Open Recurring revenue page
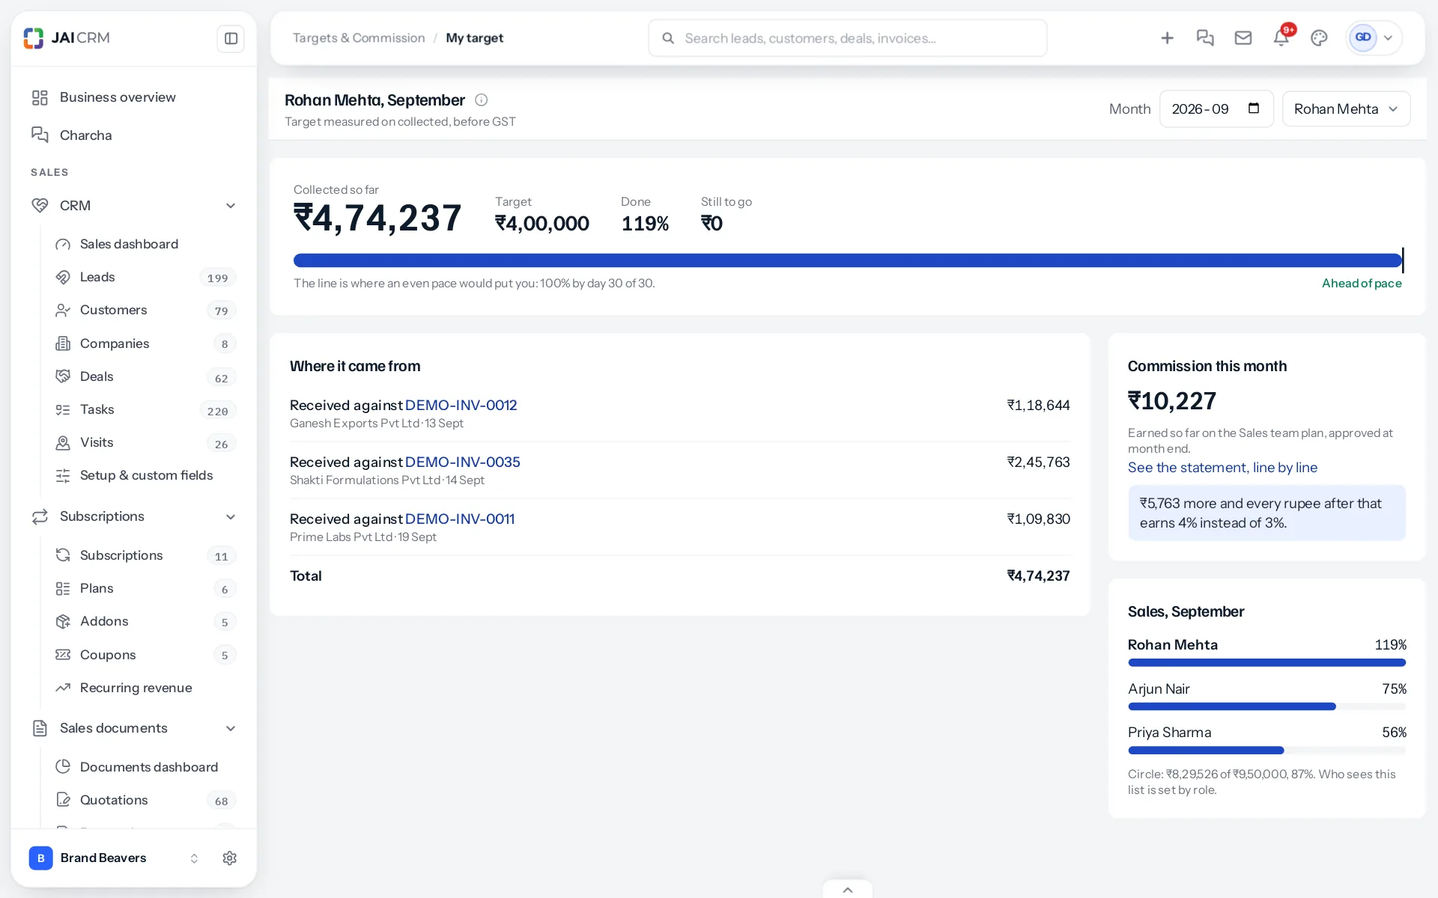This screenshot has width=1438, height=898. [x=145, y=688]
